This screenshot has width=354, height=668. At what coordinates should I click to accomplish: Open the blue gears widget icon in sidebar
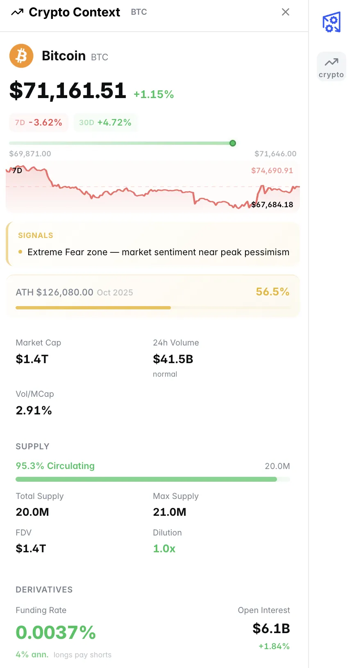331,22
